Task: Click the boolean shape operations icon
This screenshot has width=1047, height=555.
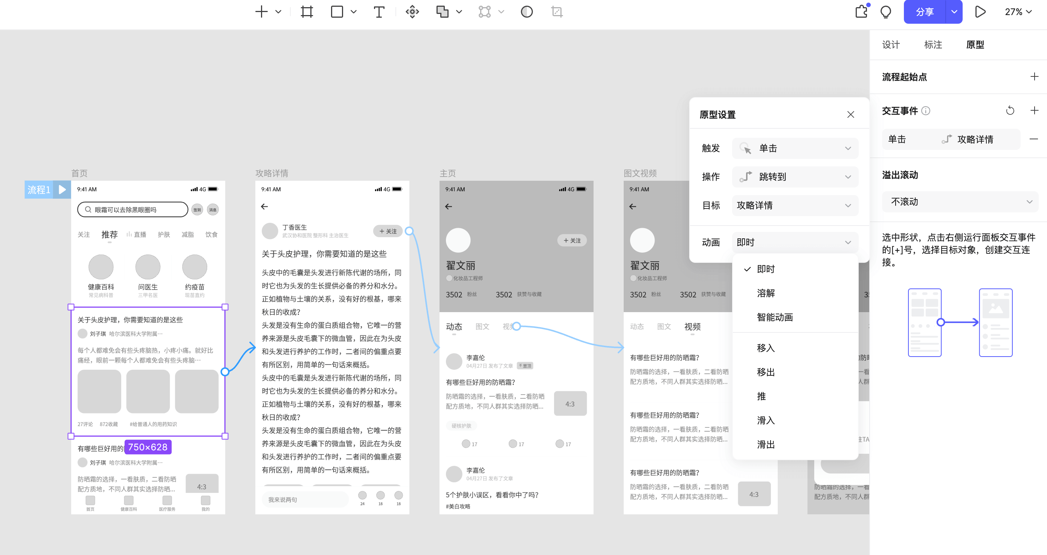Action: click(443, 12)
